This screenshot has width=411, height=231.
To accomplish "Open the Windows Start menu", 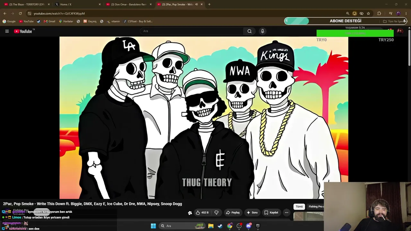I will tap(153, 226).
